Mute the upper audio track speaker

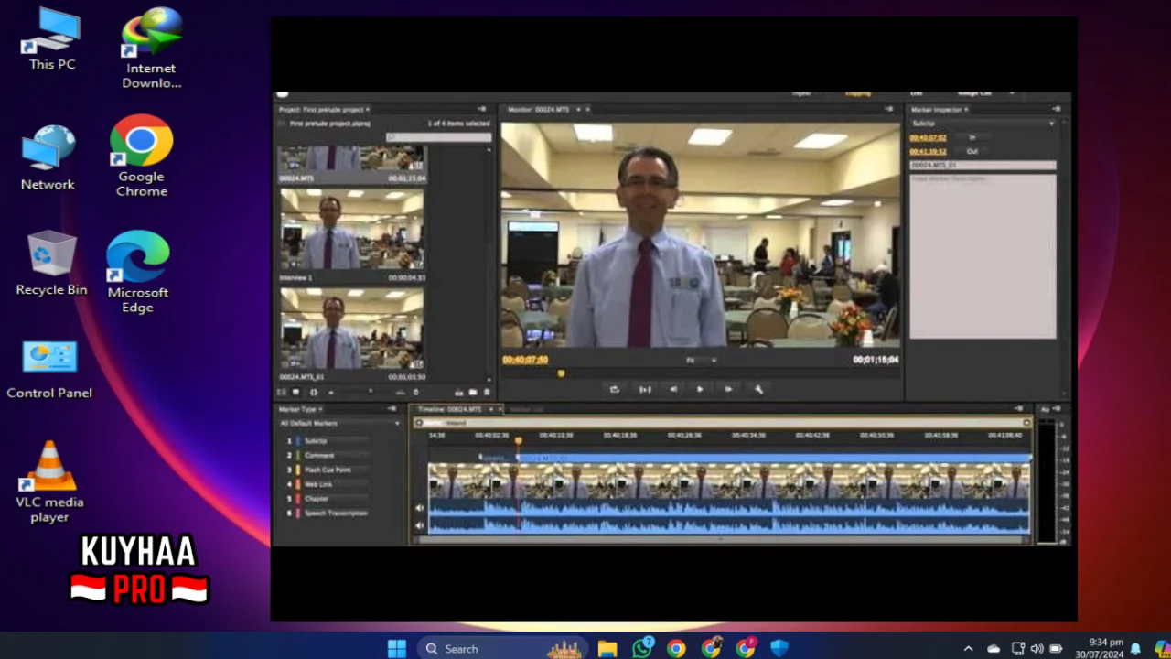pyautogui.click(x=420, y=508)
